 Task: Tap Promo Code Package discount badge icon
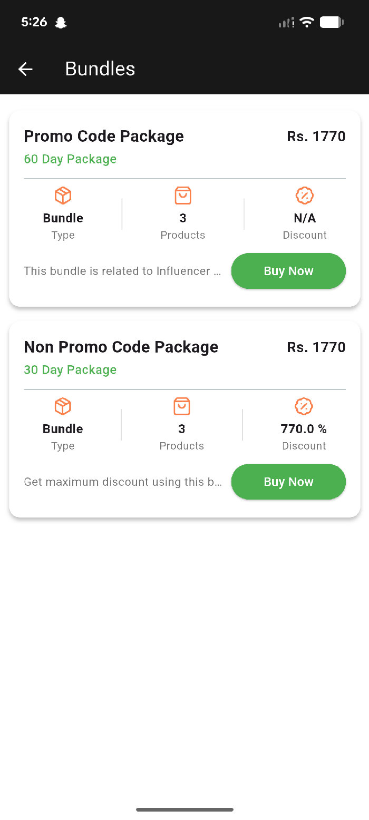304,196
